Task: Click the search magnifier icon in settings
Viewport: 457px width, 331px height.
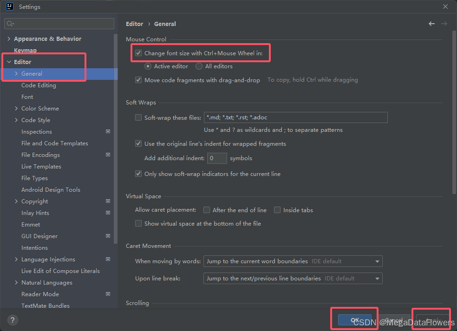Action: tap(10, 24)
